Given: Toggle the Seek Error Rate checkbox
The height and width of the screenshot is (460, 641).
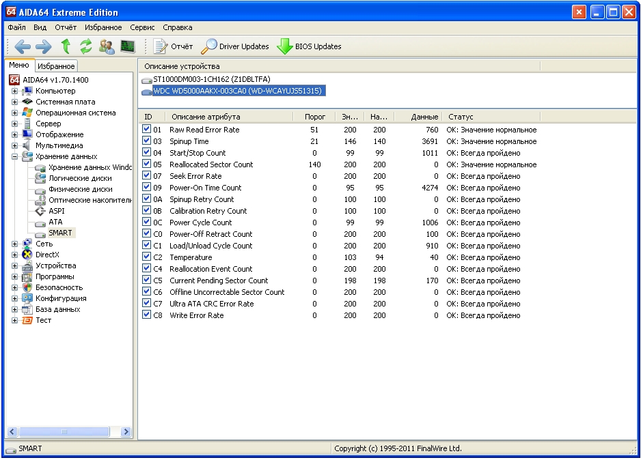Looking at the screenshot, I should 146,175.
